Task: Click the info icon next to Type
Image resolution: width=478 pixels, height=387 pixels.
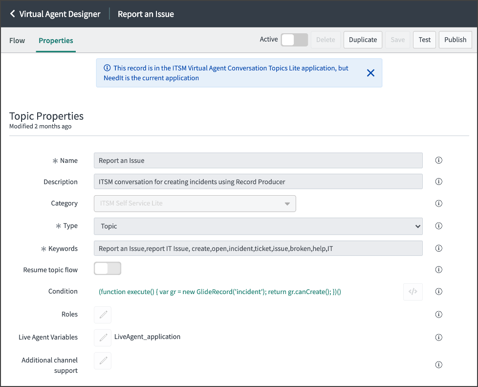Action: pyautogui.click(x=438, y=226)
